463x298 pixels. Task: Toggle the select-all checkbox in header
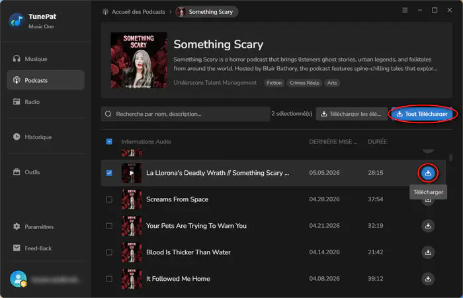tap(109, 142)
